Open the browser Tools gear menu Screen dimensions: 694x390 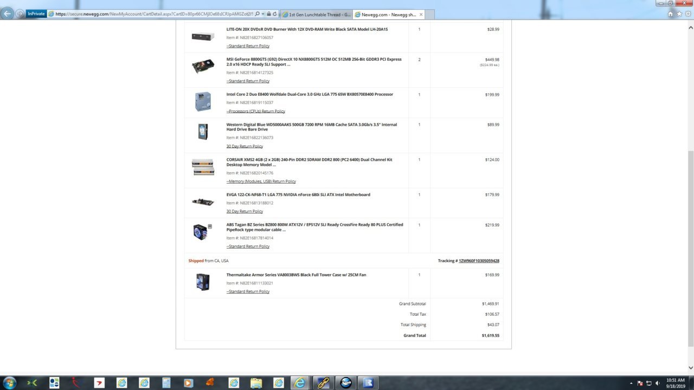coord(687,14)
